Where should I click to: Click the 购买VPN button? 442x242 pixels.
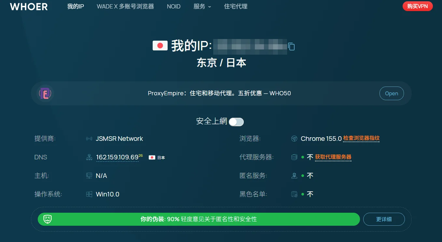tap(418, 6)
